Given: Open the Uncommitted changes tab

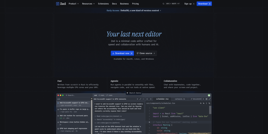Looking at the screenshot, I should (195, 99).
